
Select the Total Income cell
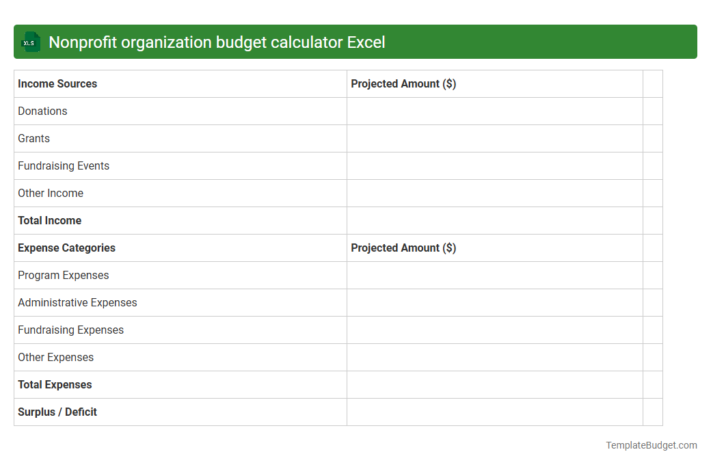(x=49, y=220)
